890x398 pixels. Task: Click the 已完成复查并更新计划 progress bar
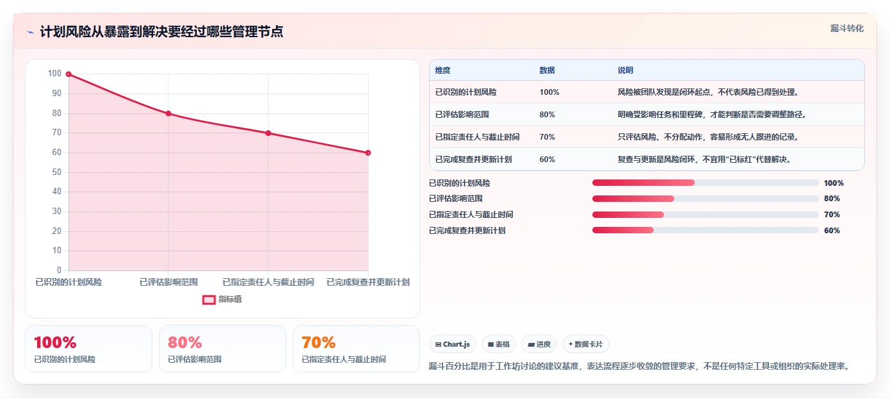coord(705,230)
